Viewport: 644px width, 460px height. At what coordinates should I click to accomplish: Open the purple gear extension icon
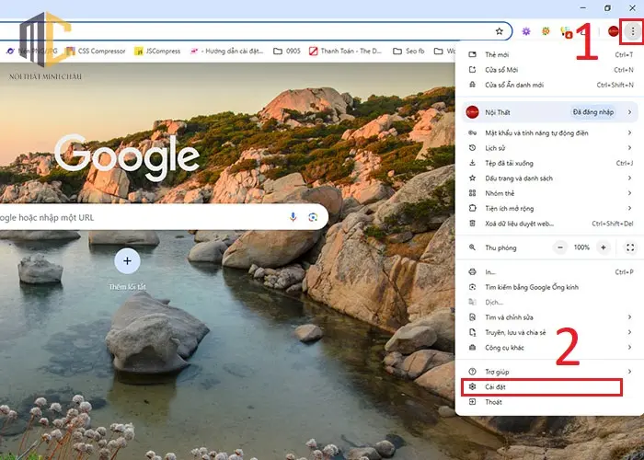coord(526,31)
